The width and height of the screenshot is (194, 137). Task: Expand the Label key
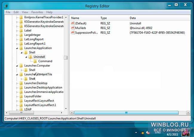[x=17, y=31]
